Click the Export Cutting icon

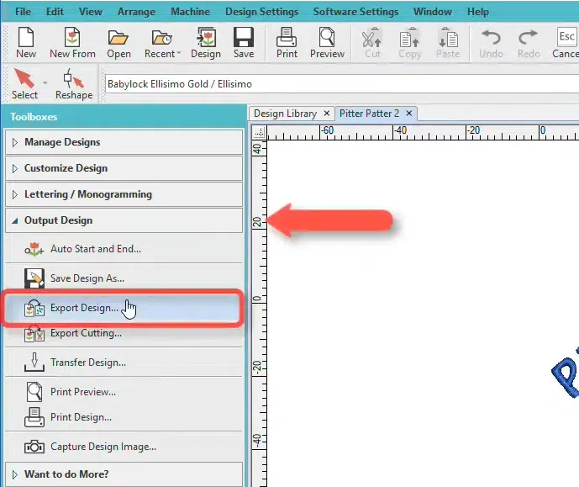pos(34,334)
